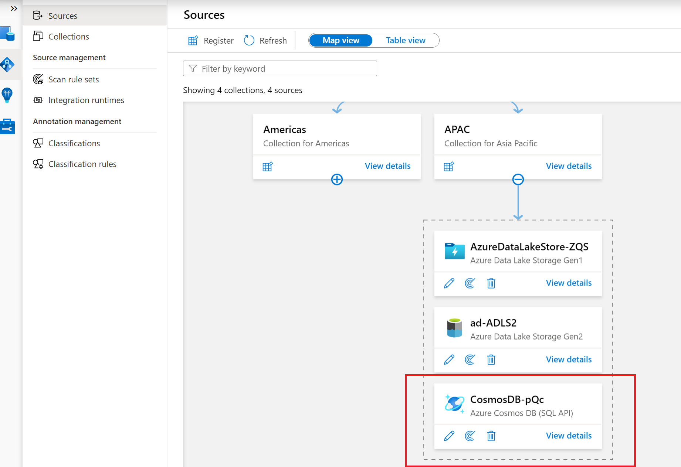Click the Filter by keyword input field

click(x=280, y=69)
